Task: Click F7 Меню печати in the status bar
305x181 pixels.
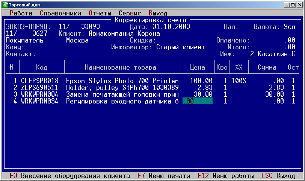Action: coord(164,176)
